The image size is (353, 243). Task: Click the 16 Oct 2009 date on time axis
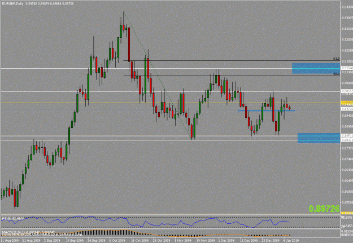[140, 240]
